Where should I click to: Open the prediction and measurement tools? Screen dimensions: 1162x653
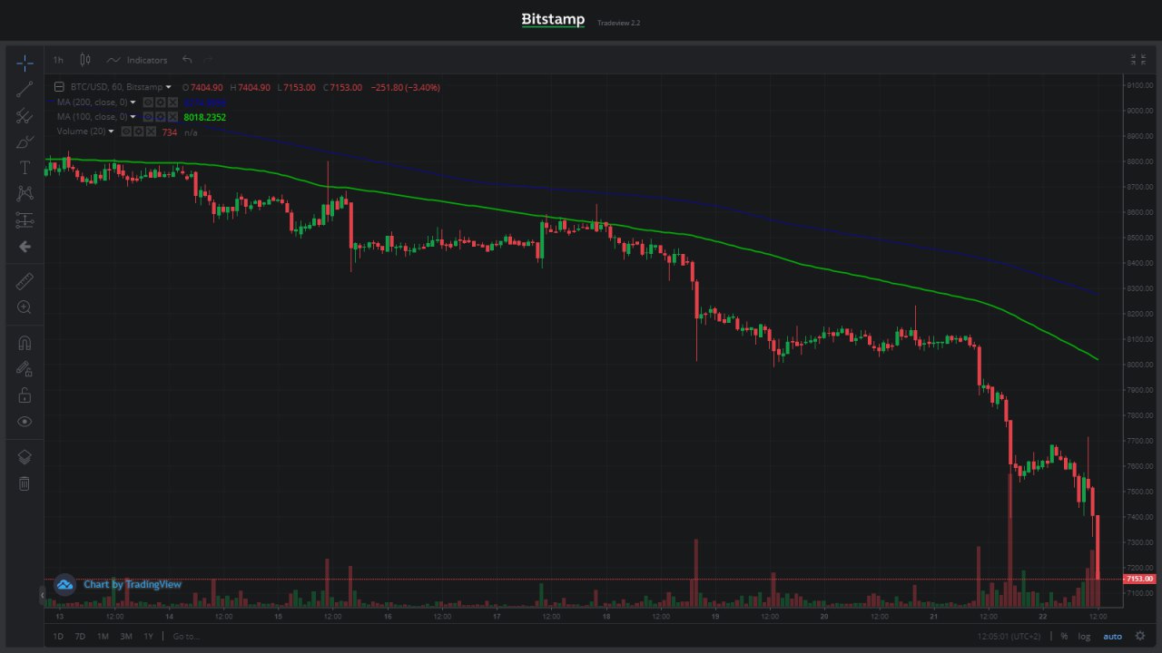25,220
